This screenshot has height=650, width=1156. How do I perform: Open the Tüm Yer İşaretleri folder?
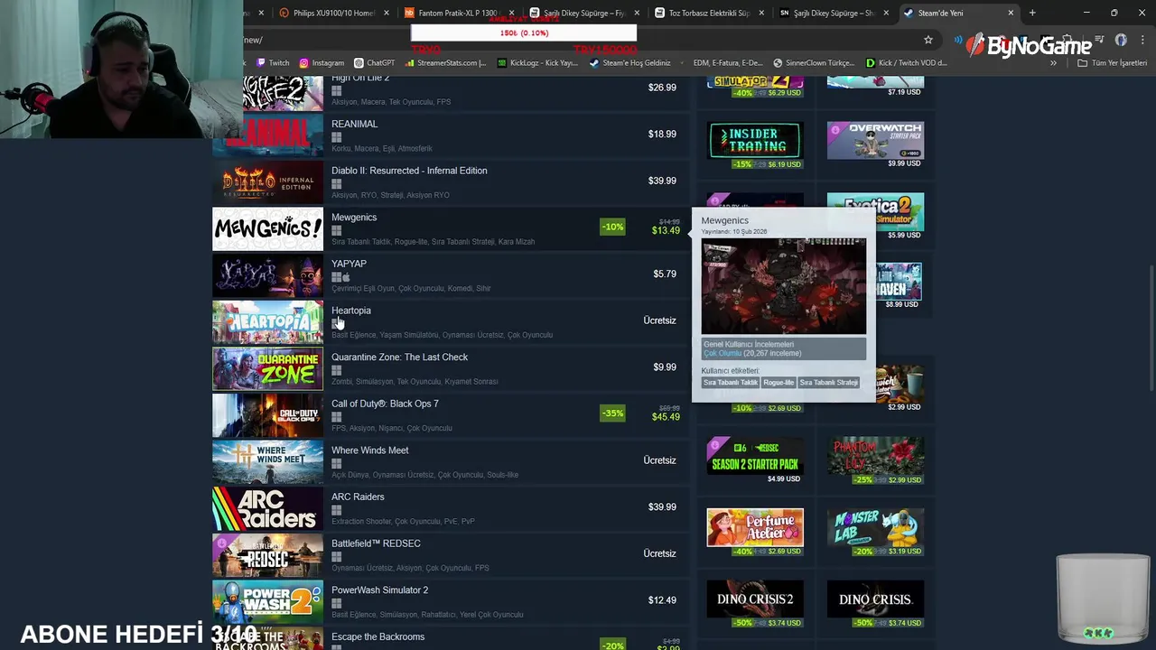tap(1112, 63)
